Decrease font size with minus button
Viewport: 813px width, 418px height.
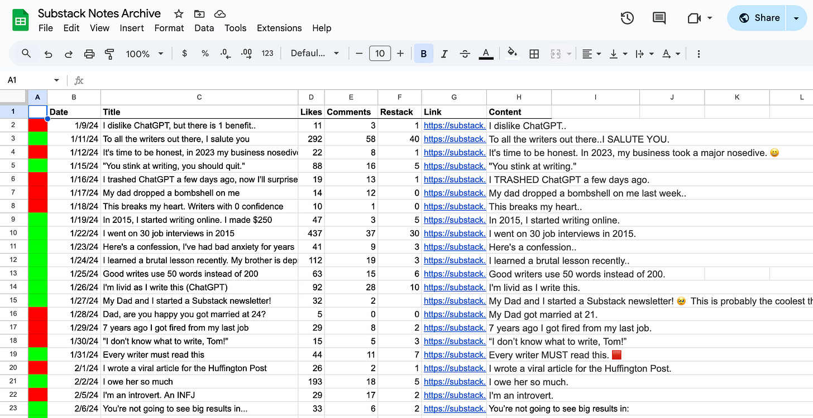[x=359, y=54]
